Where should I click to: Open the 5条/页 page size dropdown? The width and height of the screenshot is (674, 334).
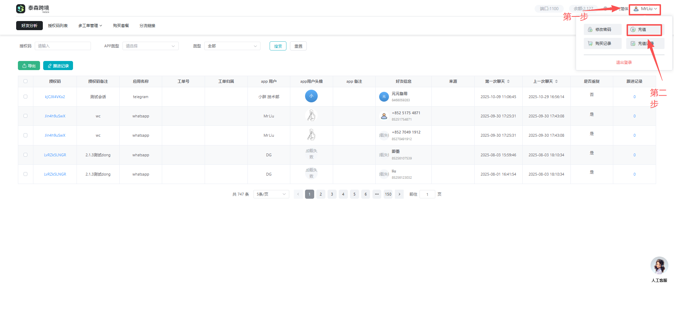(x=271, y=194)
